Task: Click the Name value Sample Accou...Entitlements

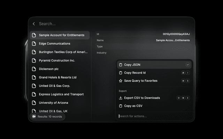Action: coord(173,40)
